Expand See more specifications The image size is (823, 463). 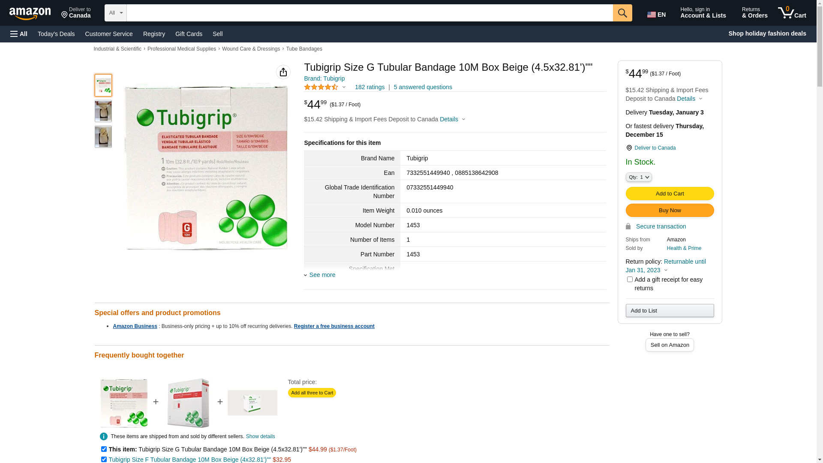coord(322,275)
